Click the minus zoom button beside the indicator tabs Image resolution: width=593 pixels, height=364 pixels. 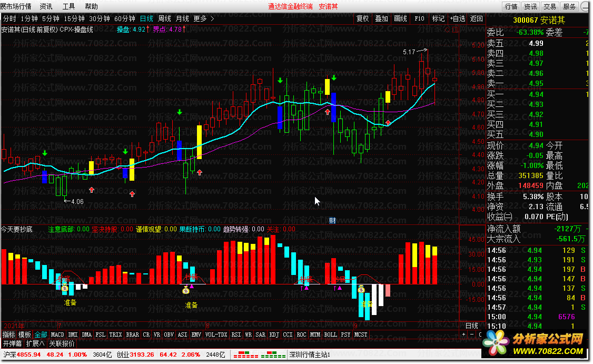pyautogui.click(x=471, y=335)
